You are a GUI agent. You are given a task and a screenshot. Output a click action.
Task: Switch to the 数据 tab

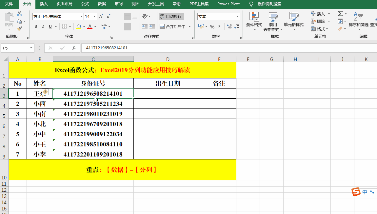click(x=102, y=4)
